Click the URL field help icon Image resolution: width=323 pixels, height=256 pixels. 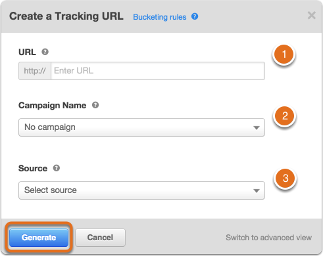(x=45, y=52)
